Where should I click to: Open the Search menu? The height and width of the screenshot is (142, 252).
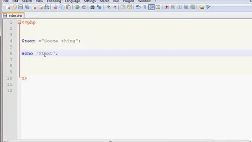point(27,1)
